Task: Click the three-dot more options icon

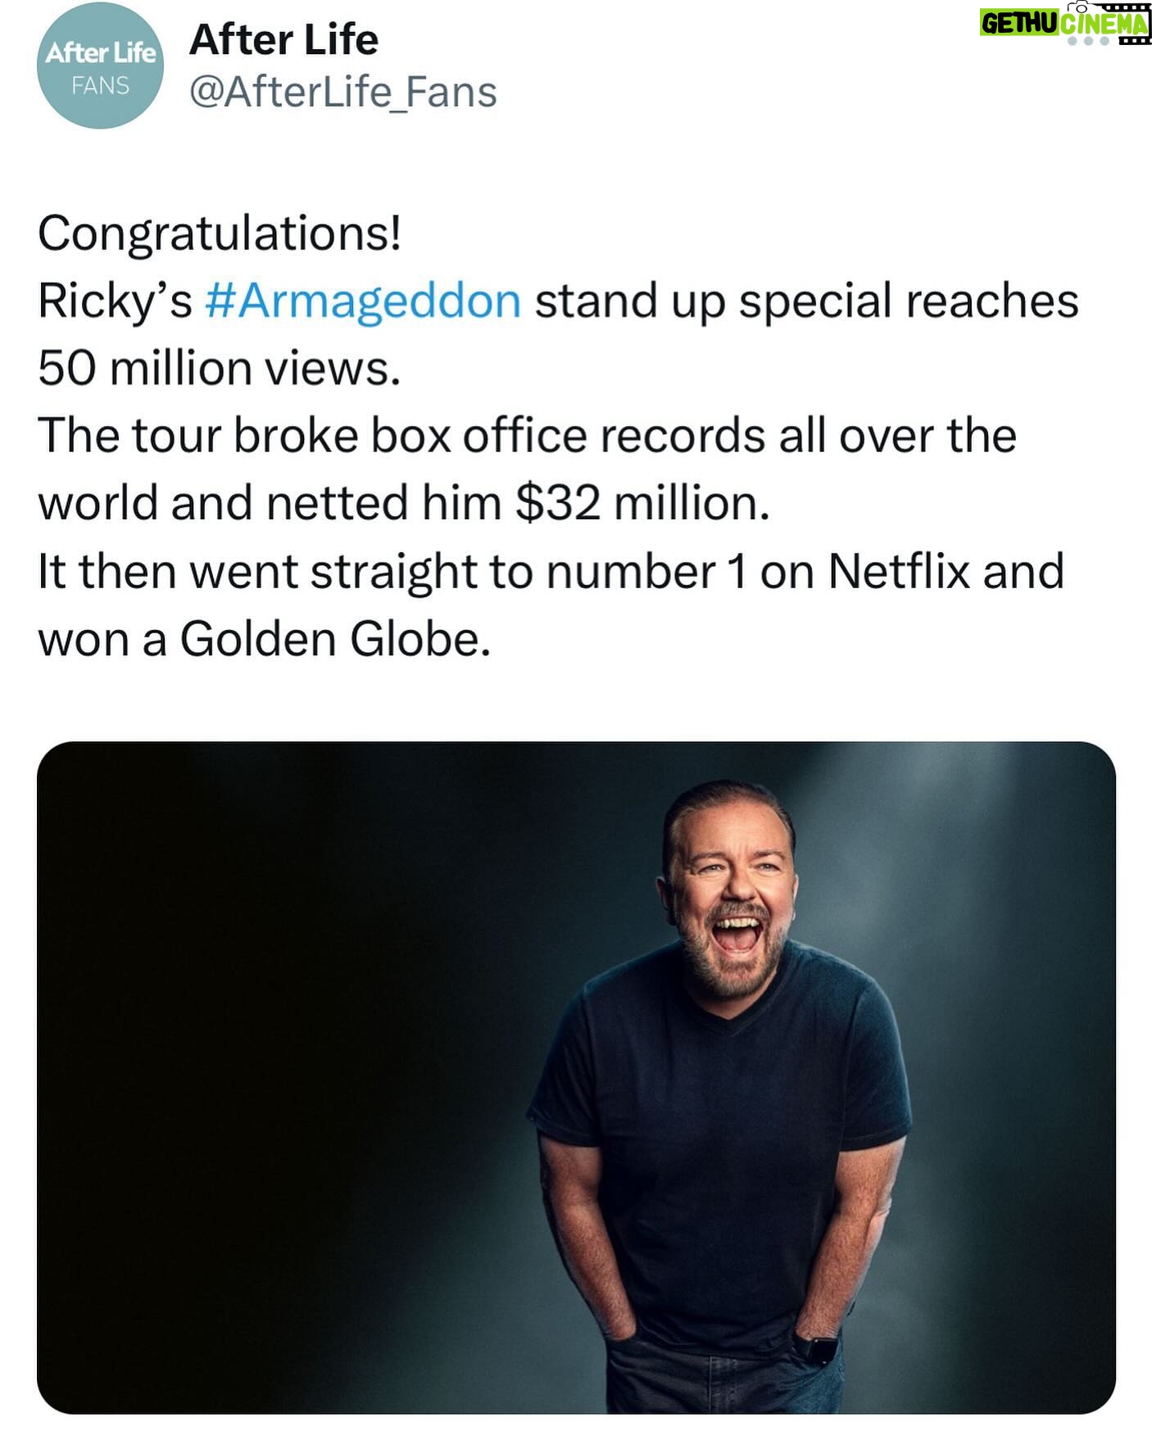Action: coord(1088,41)
